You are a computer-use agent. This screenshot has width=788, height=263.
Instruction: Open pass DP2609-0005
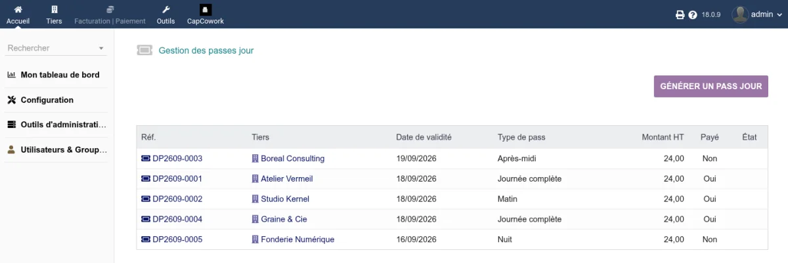pyautogui.click(x=177, y=239)
